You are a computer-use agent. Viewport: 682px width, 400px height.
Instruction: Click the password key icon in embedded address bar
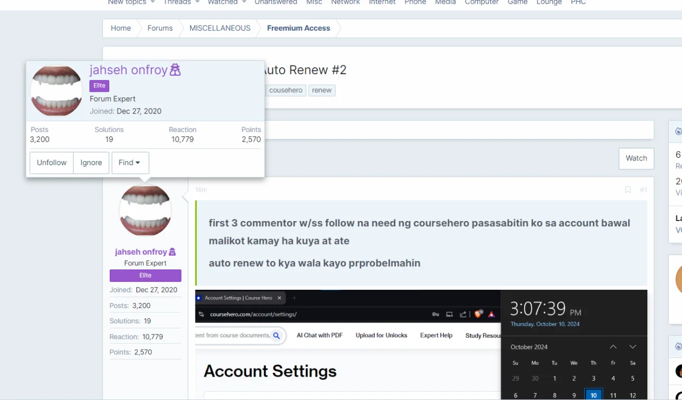pyautogui.click(x=435, y=314)
